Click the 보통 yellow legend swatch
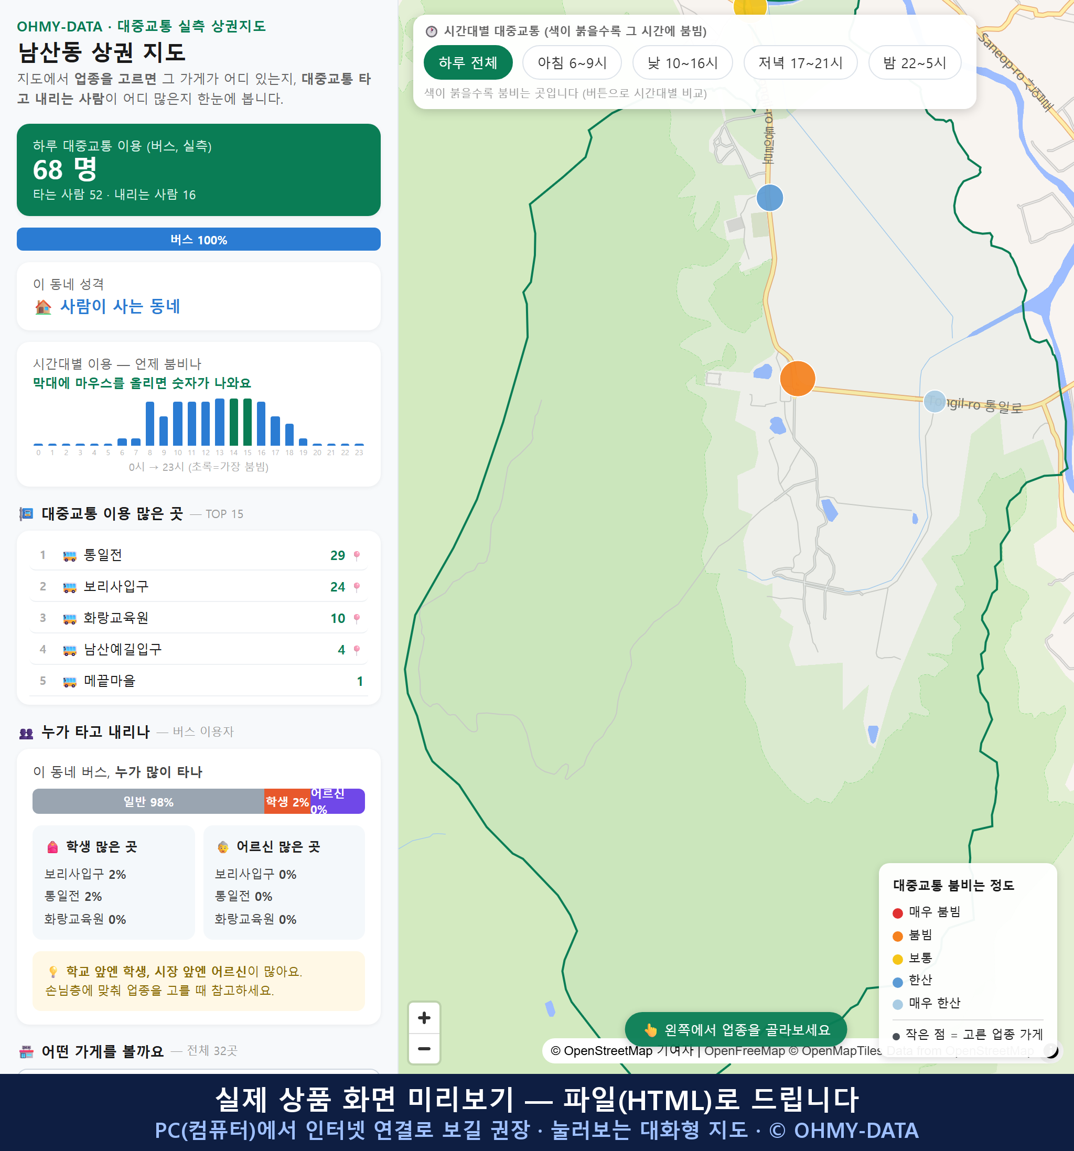Screen dimensions: 1074x1151 [x=897, y=960]
